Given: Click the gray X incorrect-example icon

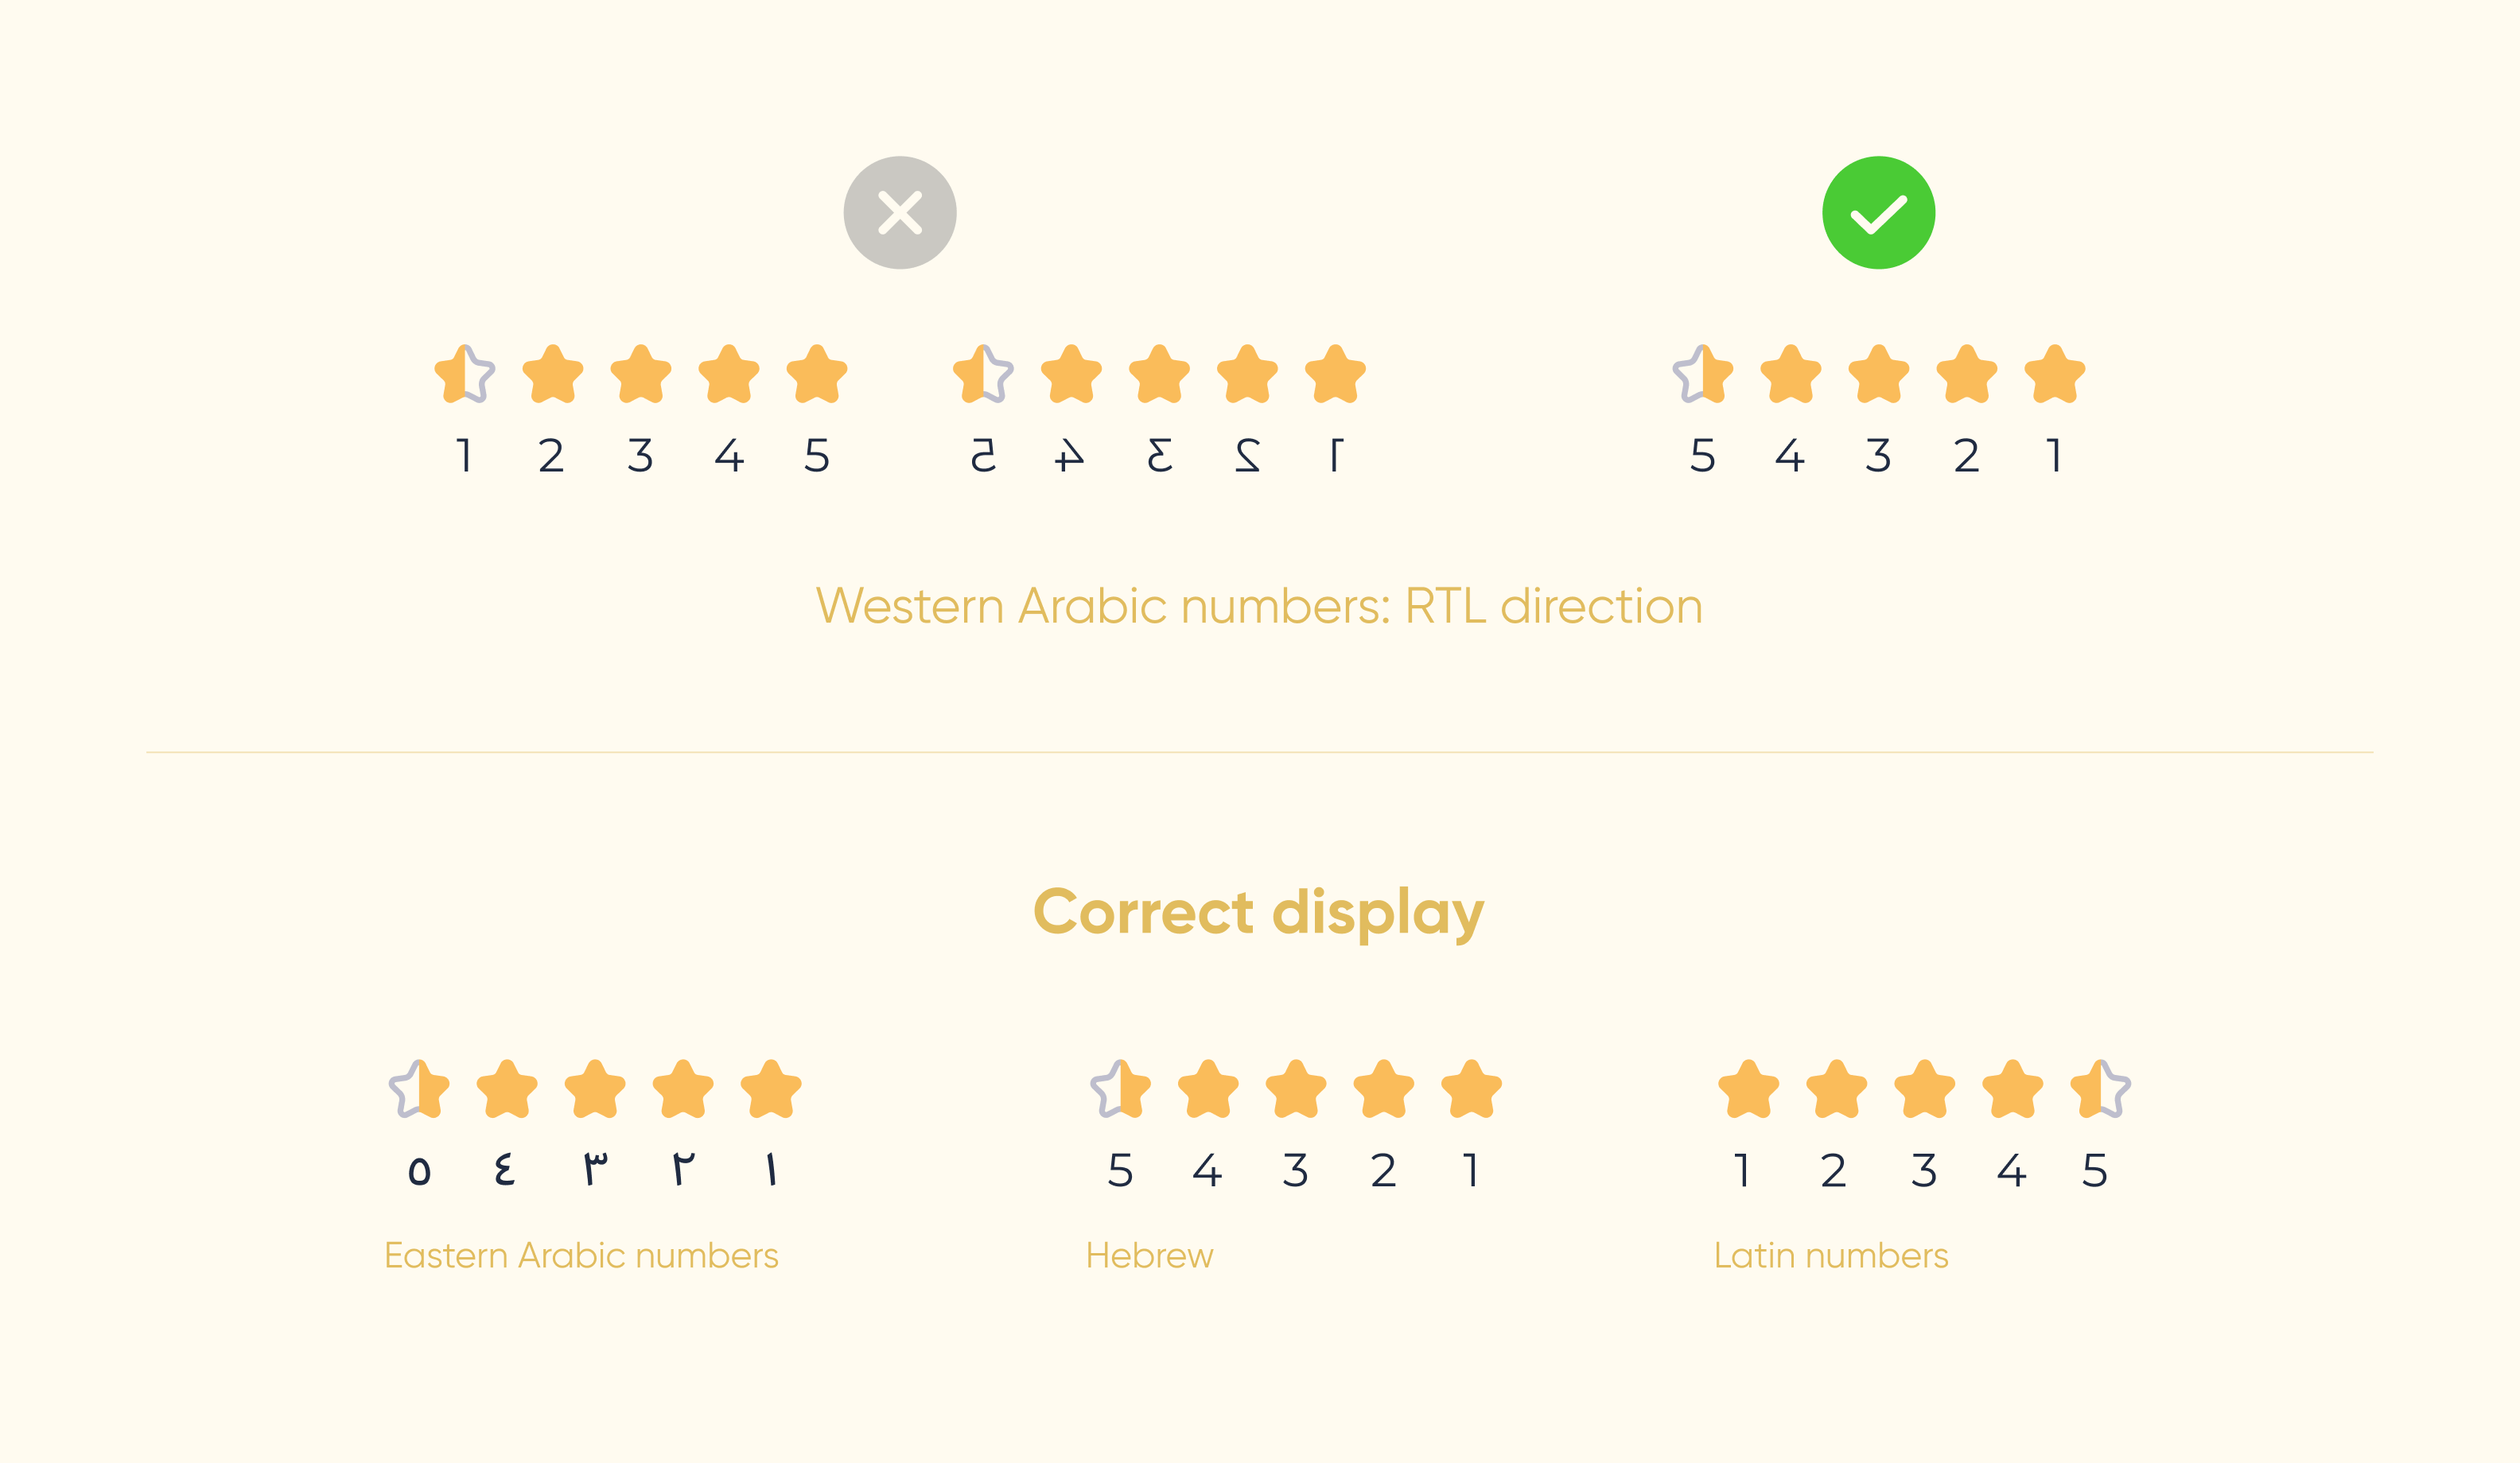Looking at the screenshot, I should coord(900,213).
